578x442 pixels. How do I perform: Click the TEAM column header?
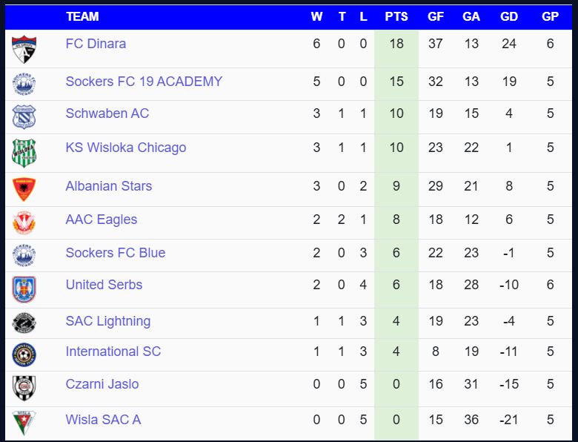[x=82, y=16]
